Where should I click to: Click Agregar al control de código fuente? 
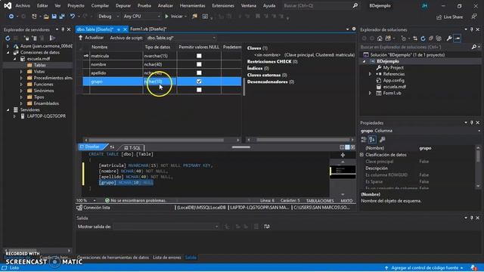424,267
